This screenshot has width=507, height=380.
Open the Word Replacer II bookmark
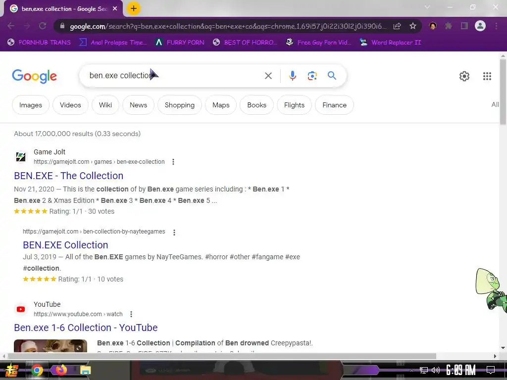[x=391, y=43]
